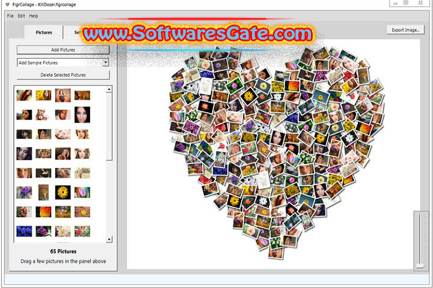Maximize the FigrCollage window
The height and width of the screenshot is (288, 433).
(406, 3)
